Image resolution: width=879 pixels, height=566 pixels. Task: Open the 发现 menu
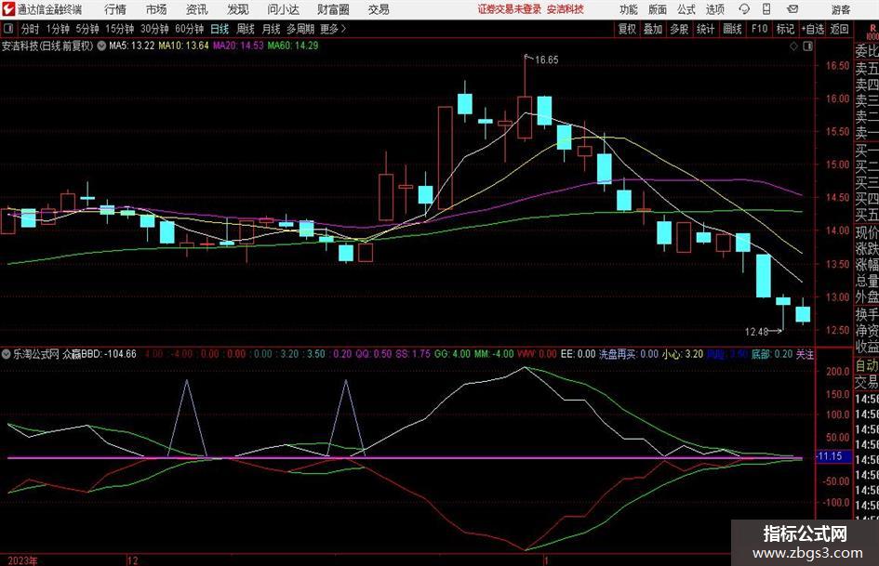[x=238, y=9]
